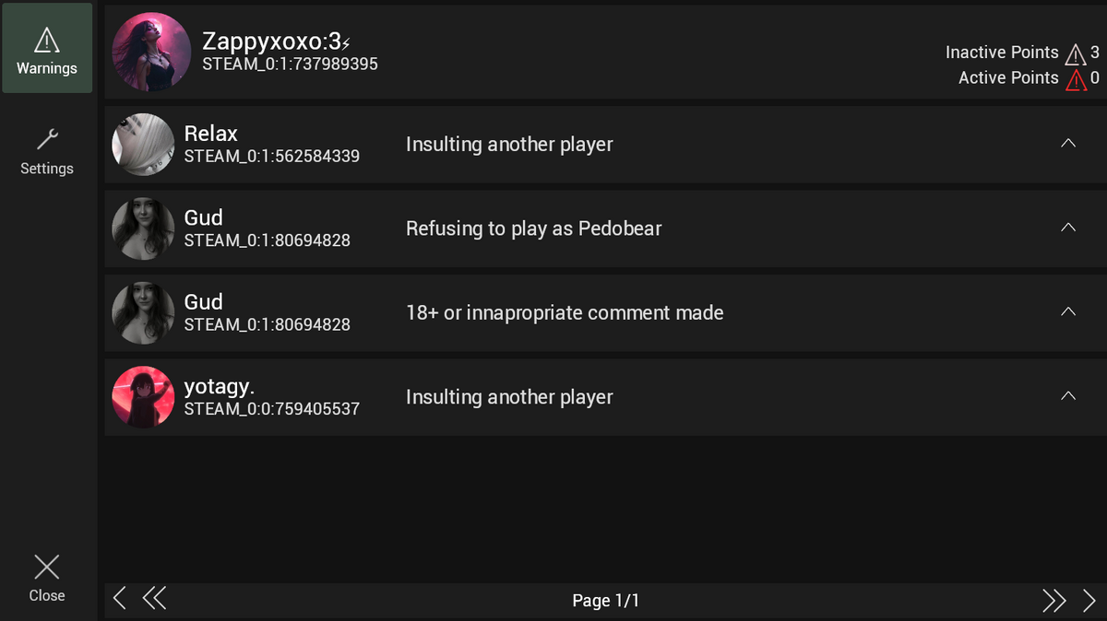The width and height of the screenshot is (1107, 621).
Task: Collapse the 18+ innapropriate comment entry
Action: 1068,312
